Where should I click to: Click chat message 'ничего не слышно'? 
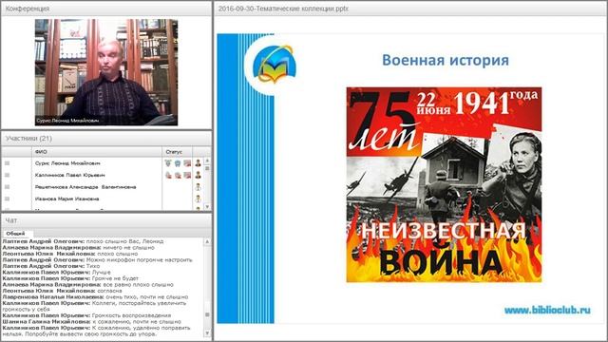click(x=129, y=247)
